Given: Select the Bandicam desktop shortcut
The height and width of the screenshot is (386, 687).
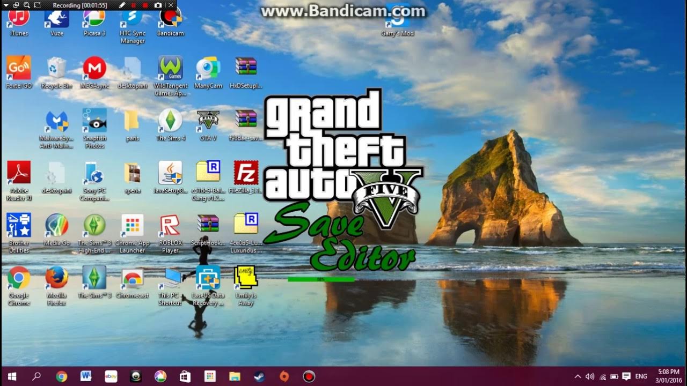Looking at the screenshot, I should 170,23.
